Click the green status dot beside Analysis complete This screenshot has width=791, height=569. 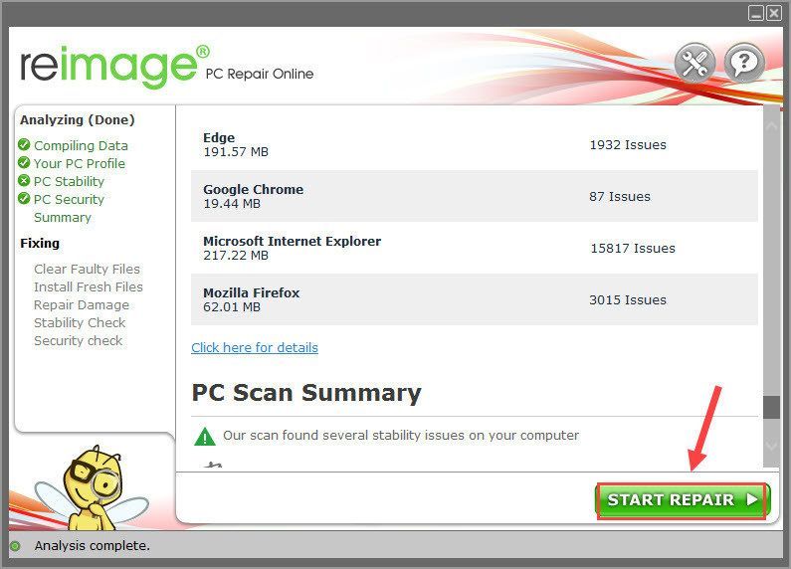pos(15,546)
